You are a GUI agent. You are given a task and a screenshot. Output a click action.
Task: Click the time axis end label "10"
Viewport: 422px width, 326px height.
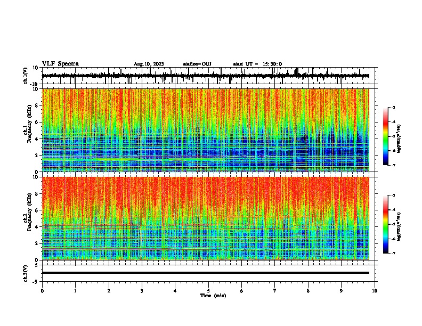375,291
